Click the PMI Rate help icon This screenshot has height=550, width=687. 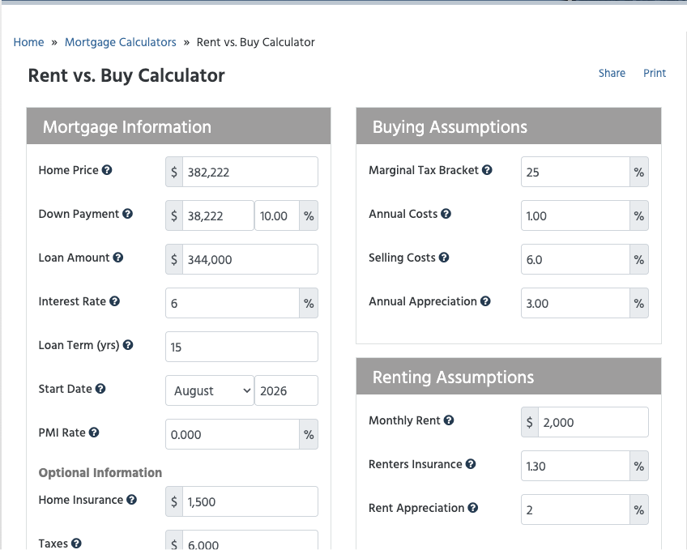[x=94, y=433]
